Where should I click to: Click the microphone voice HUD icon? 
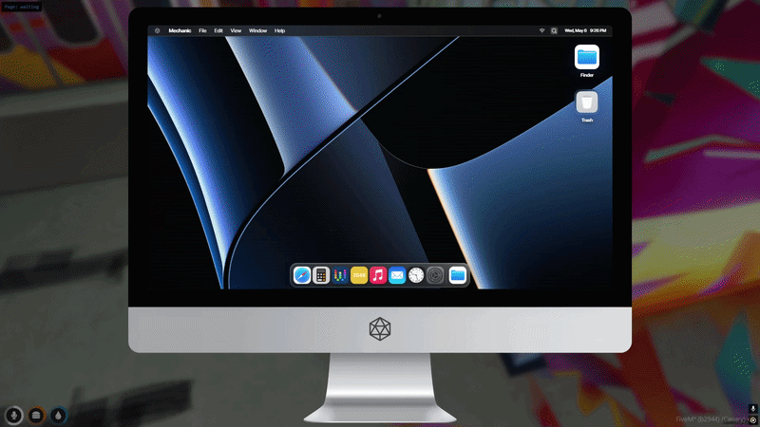[x=13, y=416]
